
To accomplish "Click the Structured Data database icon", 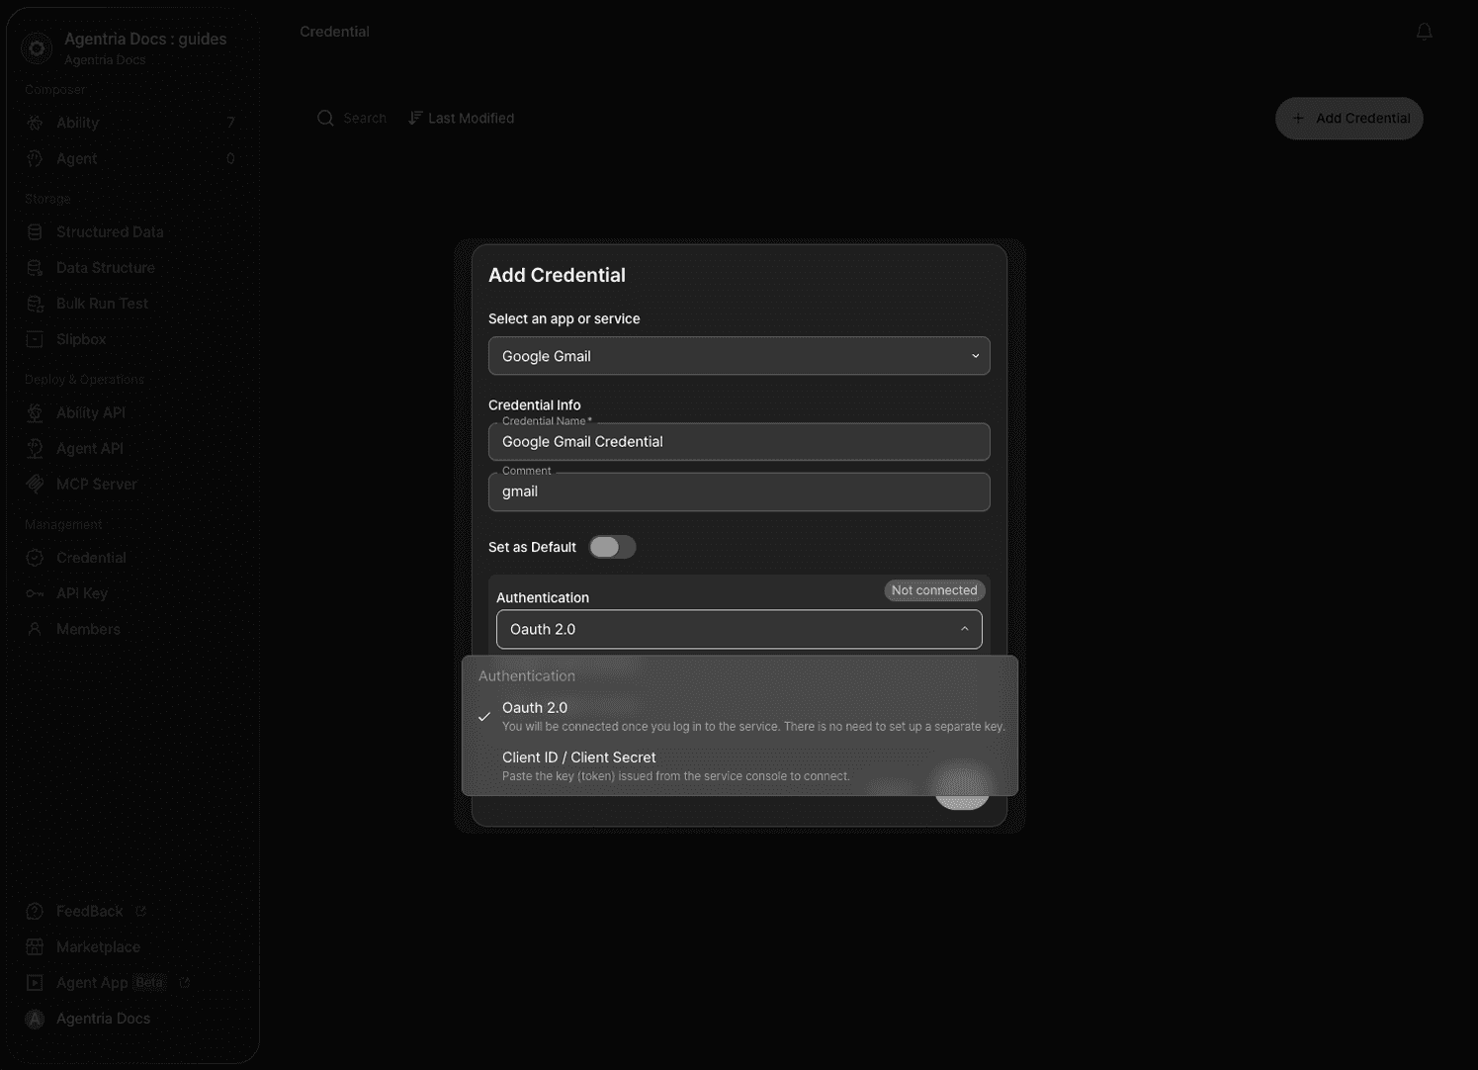I will [x=35, y=231].
